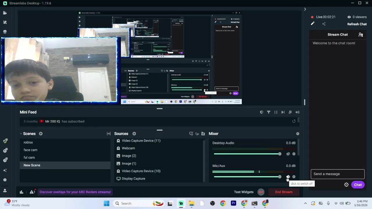This screenshot has height=209, width=372.
Task: Repeat the Mr 200 IQ subscription alert
Action: click(294, 121)
